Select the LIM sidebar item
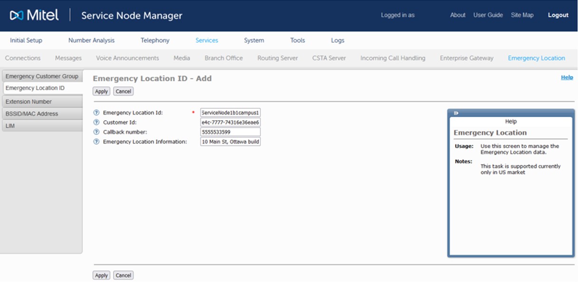578x282 pixels. 10,126
